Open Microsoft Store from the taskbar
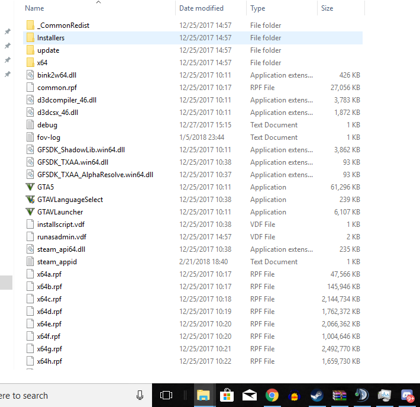This screenshot has height=407, width=420. click(x=227, y=396)
